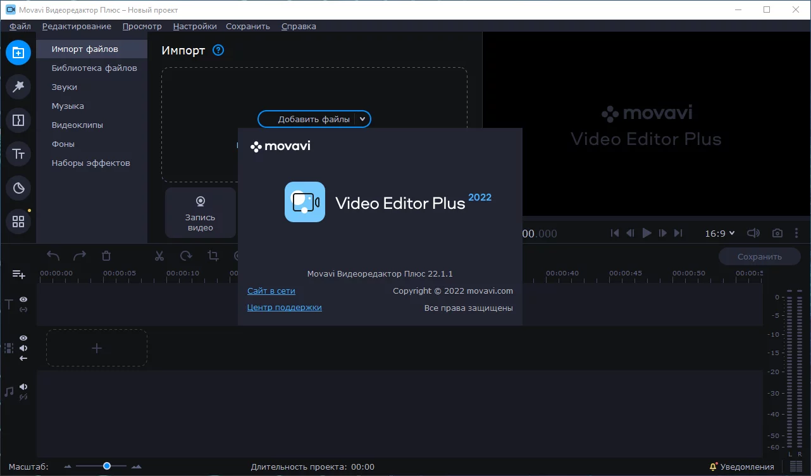Open the Настройки menu
The width and height of the screenshot is (811, 476).
[x=195, y=26]
